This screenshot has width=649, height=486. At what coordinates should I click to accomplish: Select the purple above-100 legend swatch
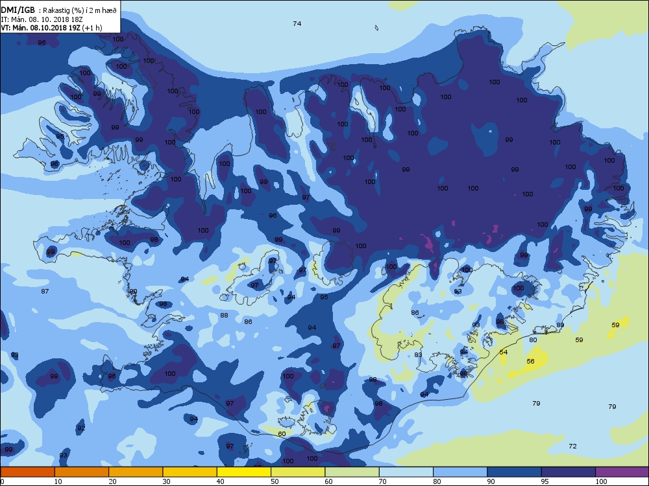click(x=622, y=472)
